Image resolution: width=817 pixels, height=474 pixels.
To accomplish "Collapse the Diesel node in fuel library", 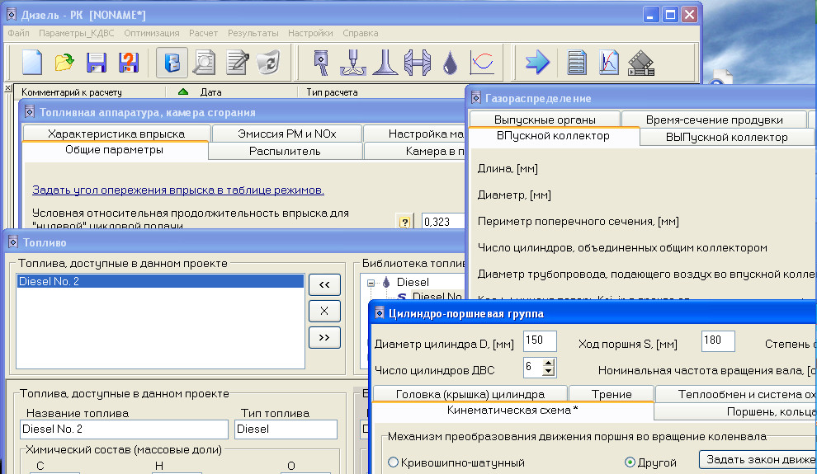I will click(372, 282).
